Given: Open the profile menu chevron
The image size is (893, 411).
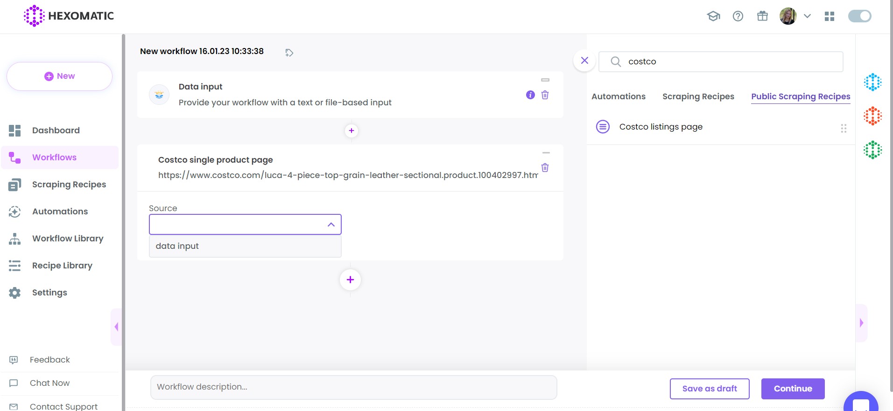Looking at the screenshot, I should pyautogui.click(x=807, y=16).
